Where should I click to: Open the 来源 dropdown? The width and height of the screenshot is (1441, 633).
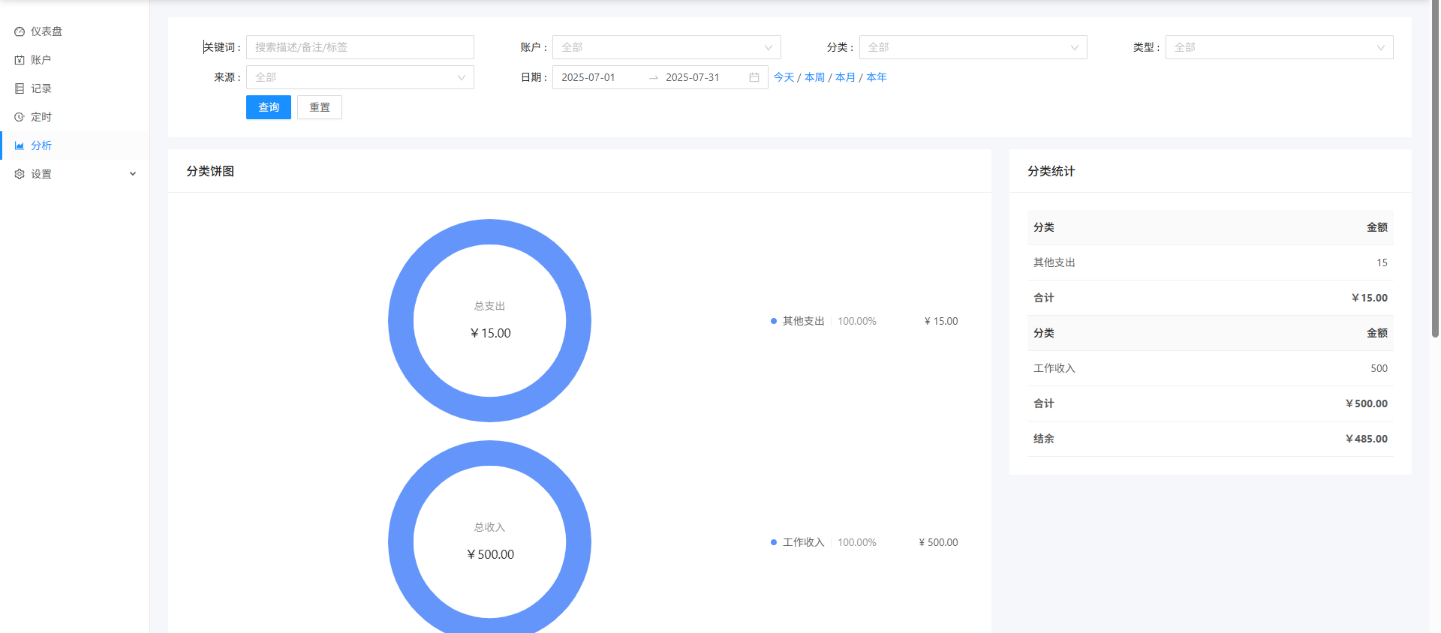pos(360,77)
